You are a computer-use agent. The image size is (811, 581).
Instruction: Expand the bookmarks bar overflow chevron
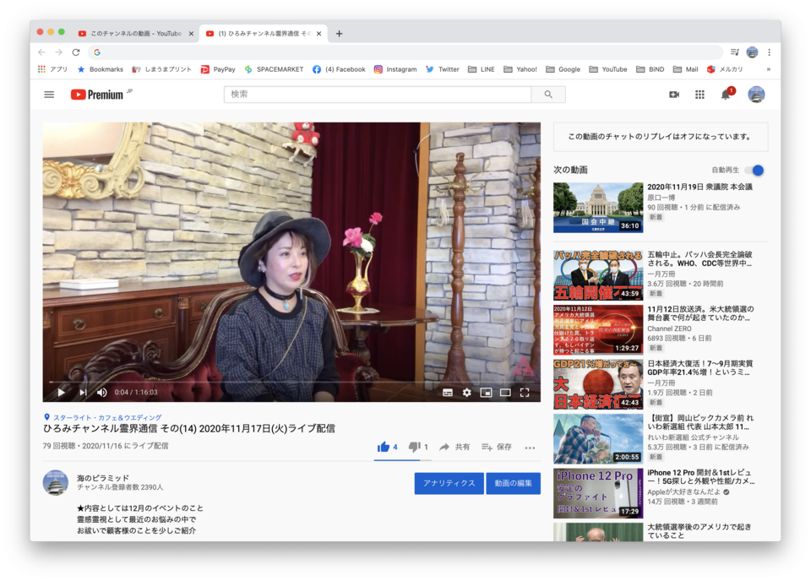768,69
